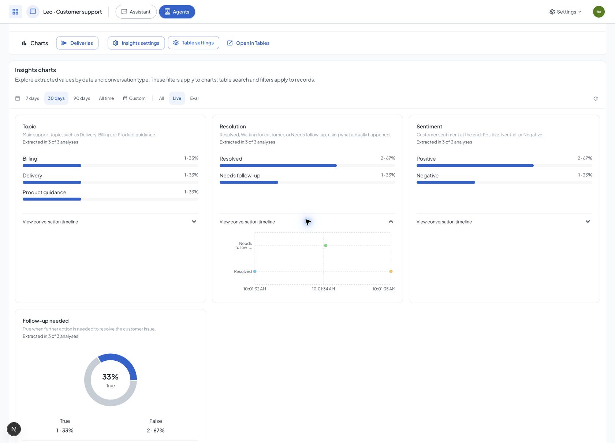
Task: Open the Settings dropdown menu
Action: pos(565,12)
